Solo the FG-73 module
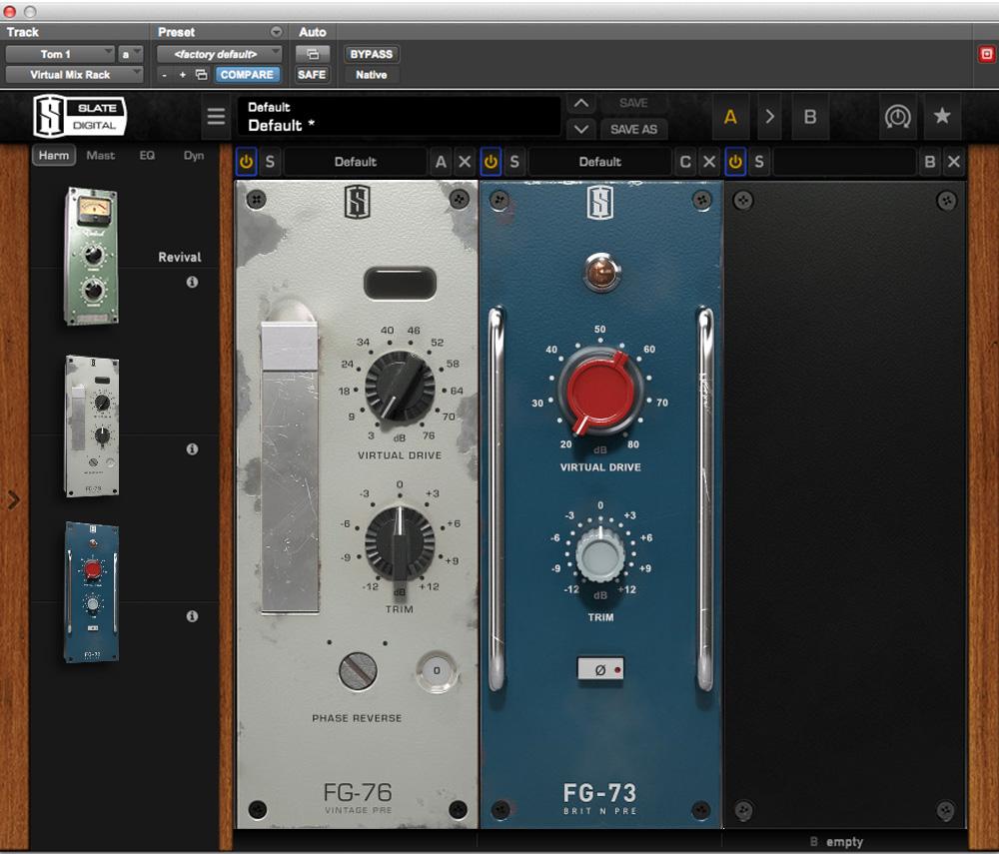The height and width of the screenshot is (854, 999). pyautogui.click(x=514, y=162)
